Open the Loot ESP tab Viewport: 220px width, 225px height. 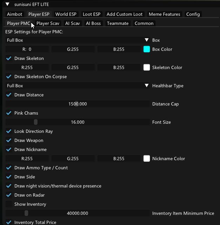92,14
